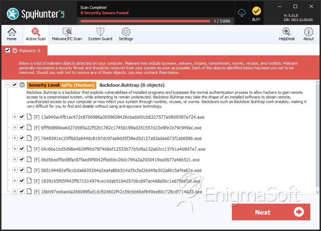Uncheck the 13a940ac4fb1ac47 file checkbox
321x231 pixels.
point(22,117)
